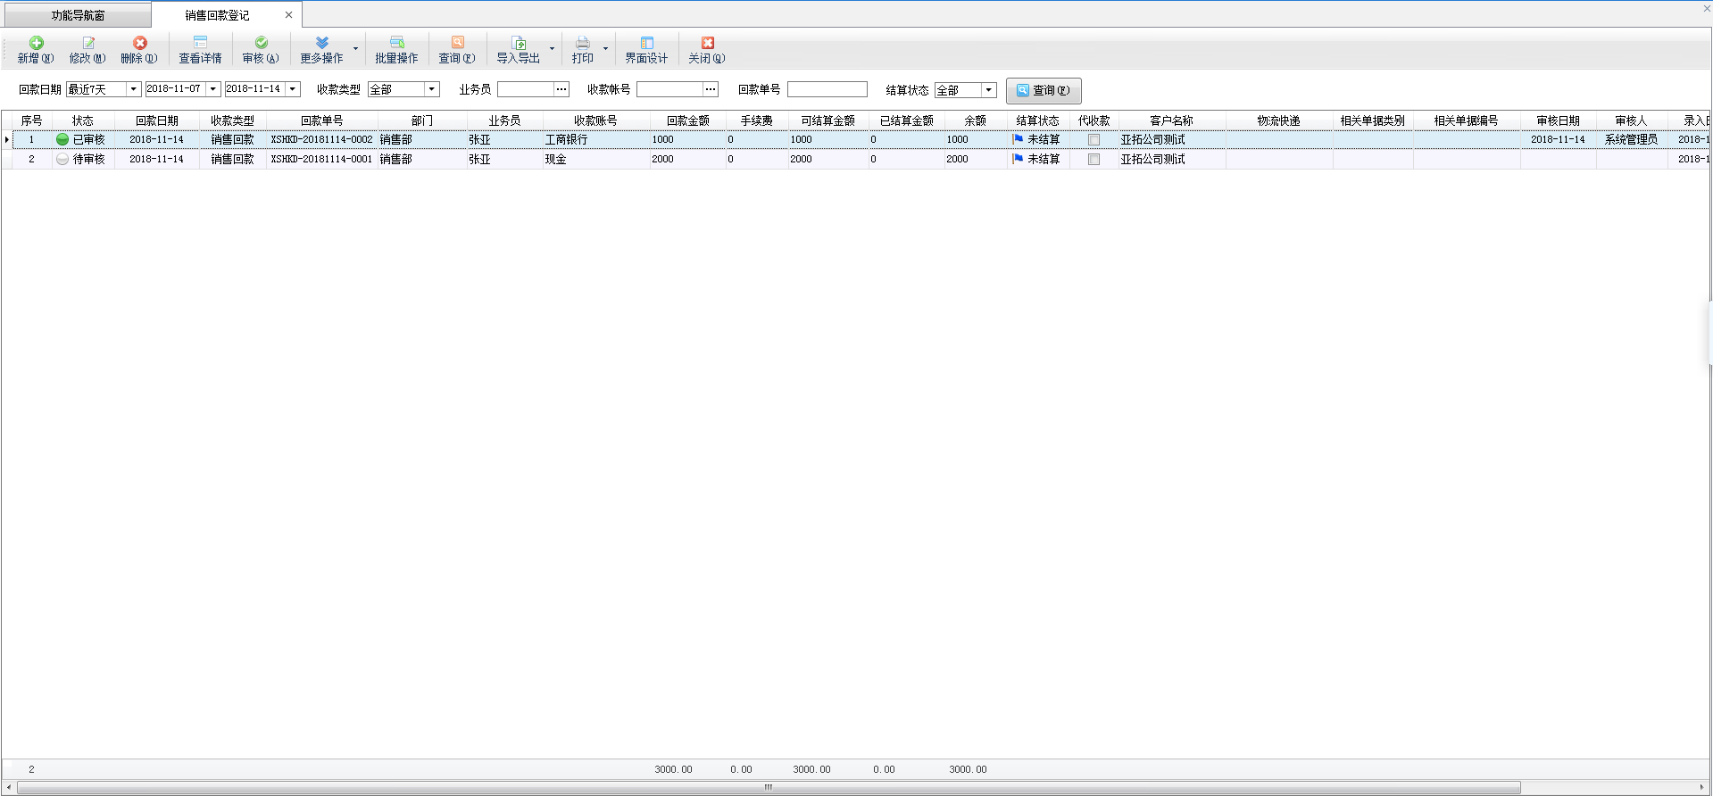Screen dimensions: 1713x796
Task: Toggle 代收款 checkbox in row 1
Action: click(x=1093, y=140)
